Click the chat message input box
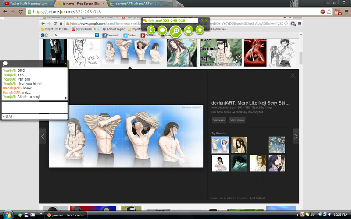This screenshot has height=219, width=351. [35, 107]
